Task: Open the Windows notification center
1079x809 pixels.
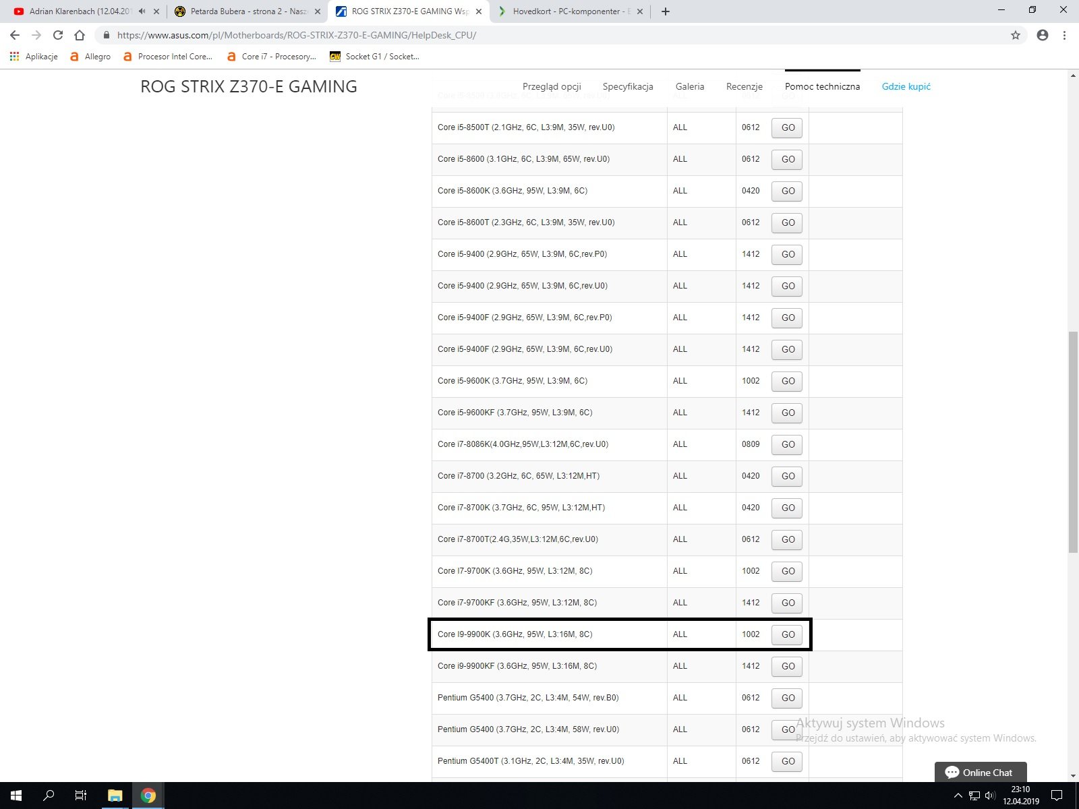Action: (1057, 796)
